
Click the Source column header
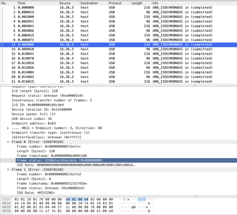(69, 3)
